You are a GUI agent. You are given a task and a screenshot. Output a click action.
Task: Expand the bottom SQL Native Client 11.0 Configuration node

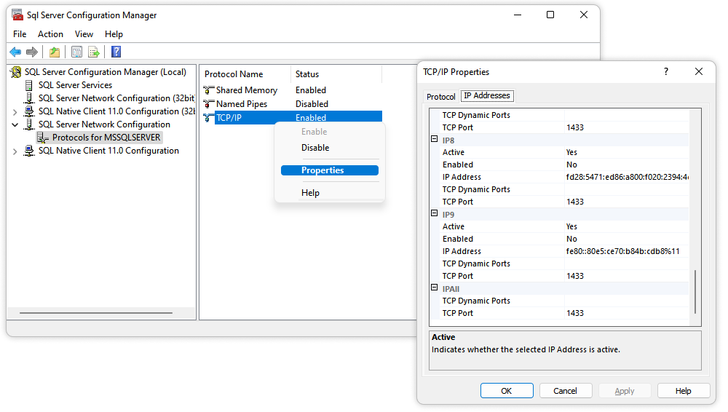pos(15,151)
